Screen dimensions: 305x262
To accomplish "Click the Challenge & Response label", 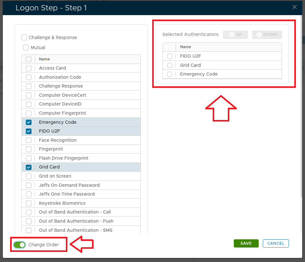I will pyautogui.click(x=53, y=37).
